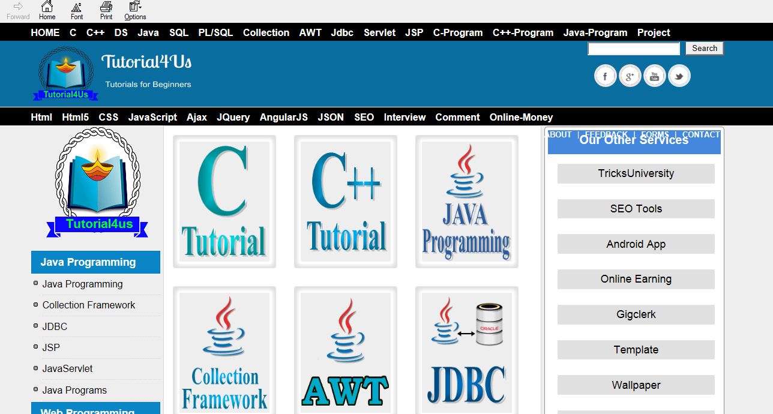Open the CONTACT link
This screenshot has width=773, height=414.
coord(701,134)
